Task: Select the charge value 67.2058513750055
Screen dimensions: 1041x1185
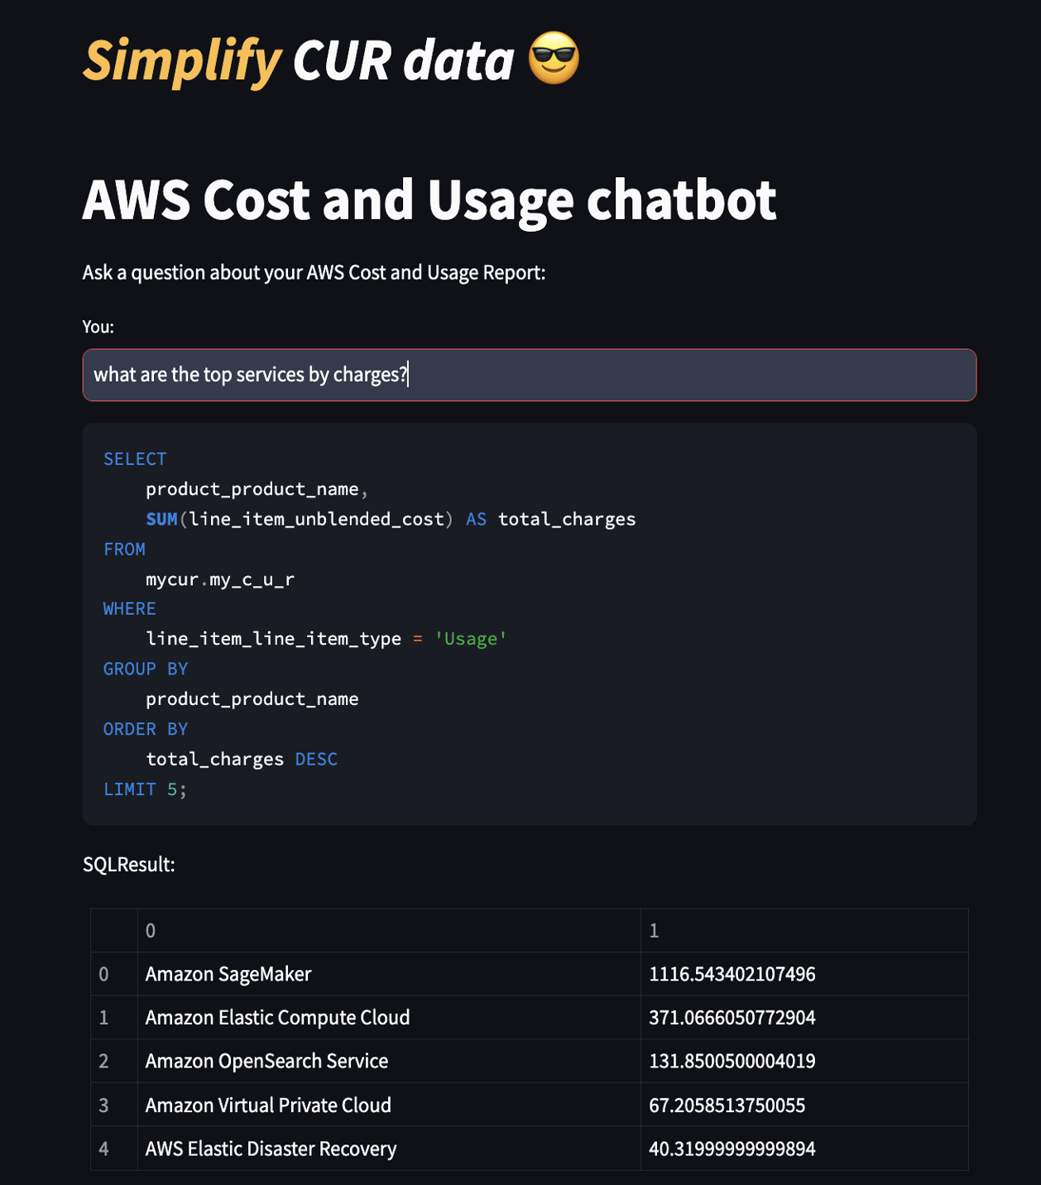Action: [x=727, y=1105]
